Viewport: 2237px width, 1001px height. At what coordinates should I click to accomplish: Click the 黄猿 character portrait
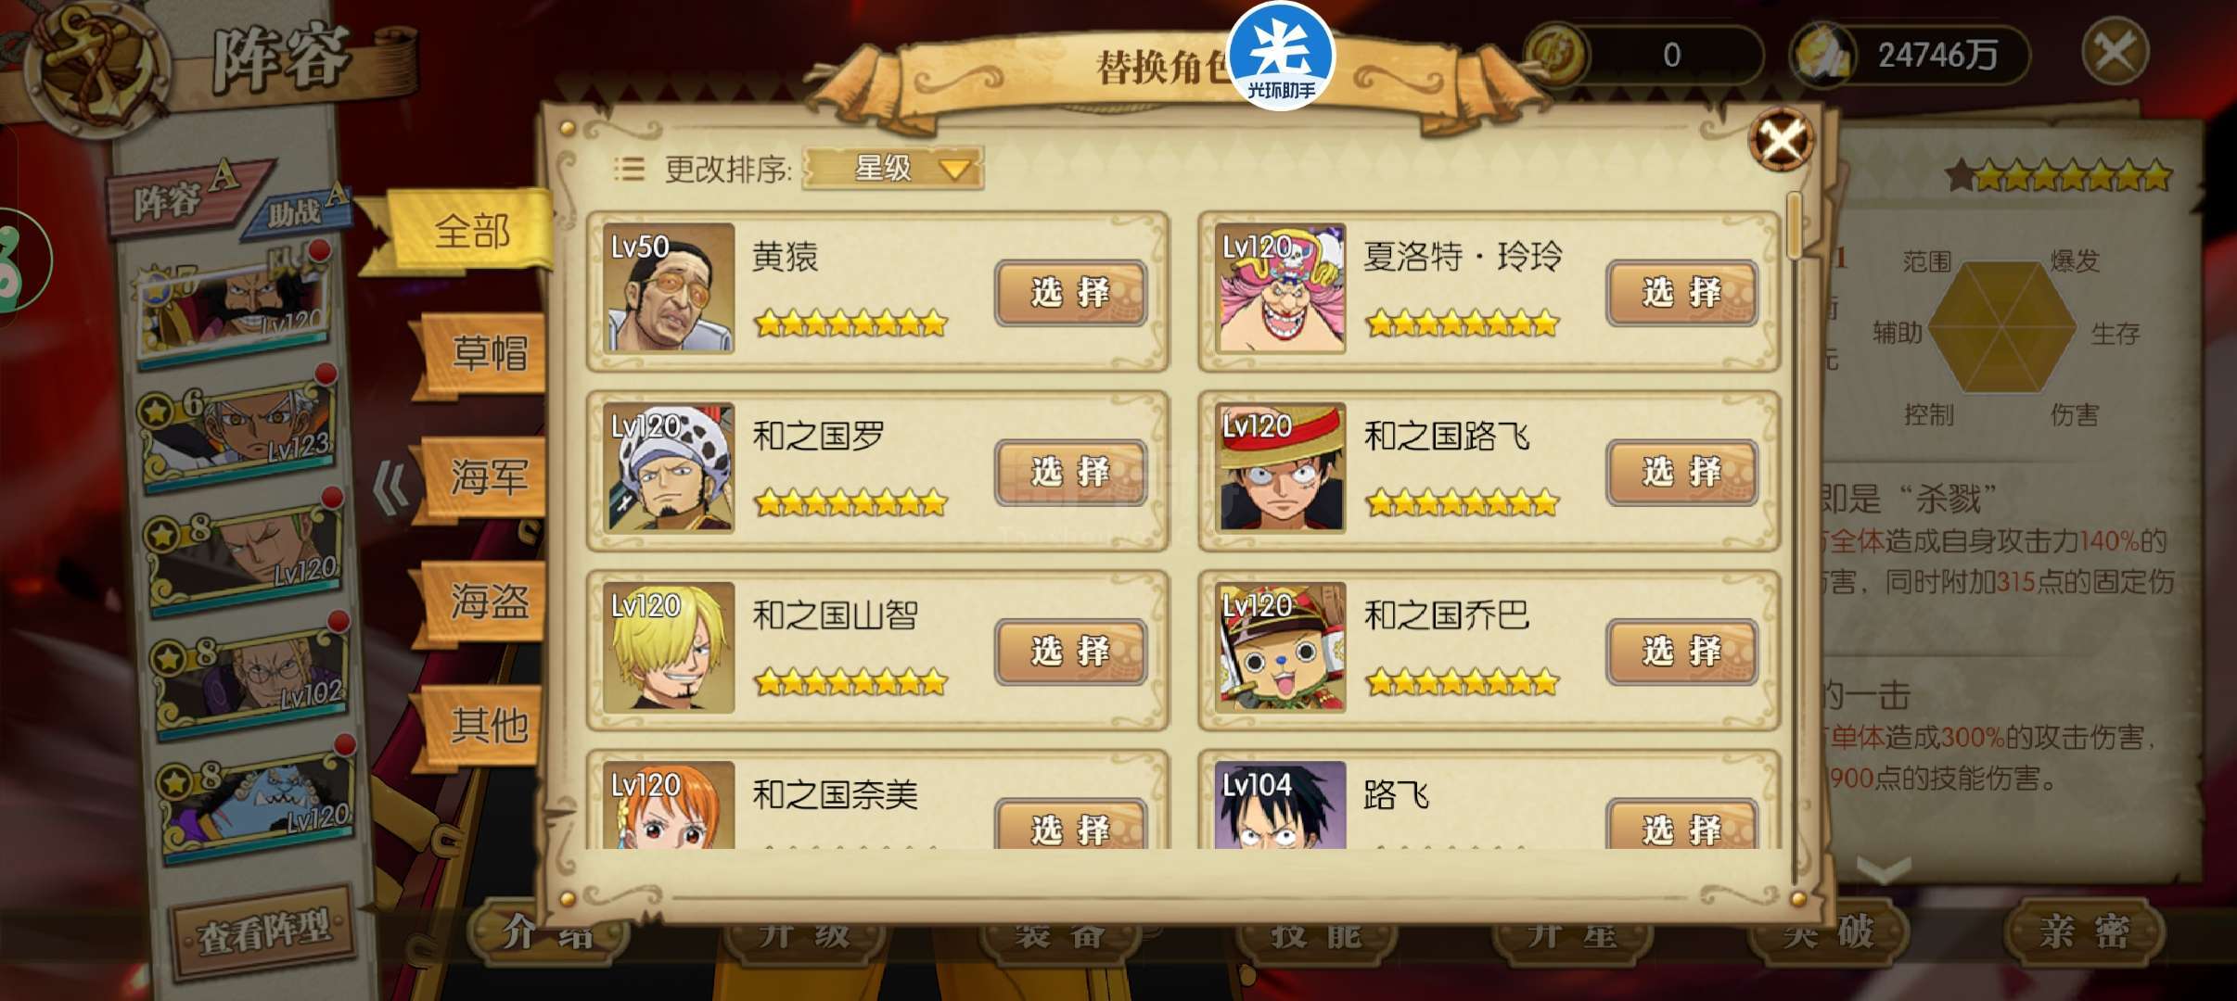(x=669, y=287)
